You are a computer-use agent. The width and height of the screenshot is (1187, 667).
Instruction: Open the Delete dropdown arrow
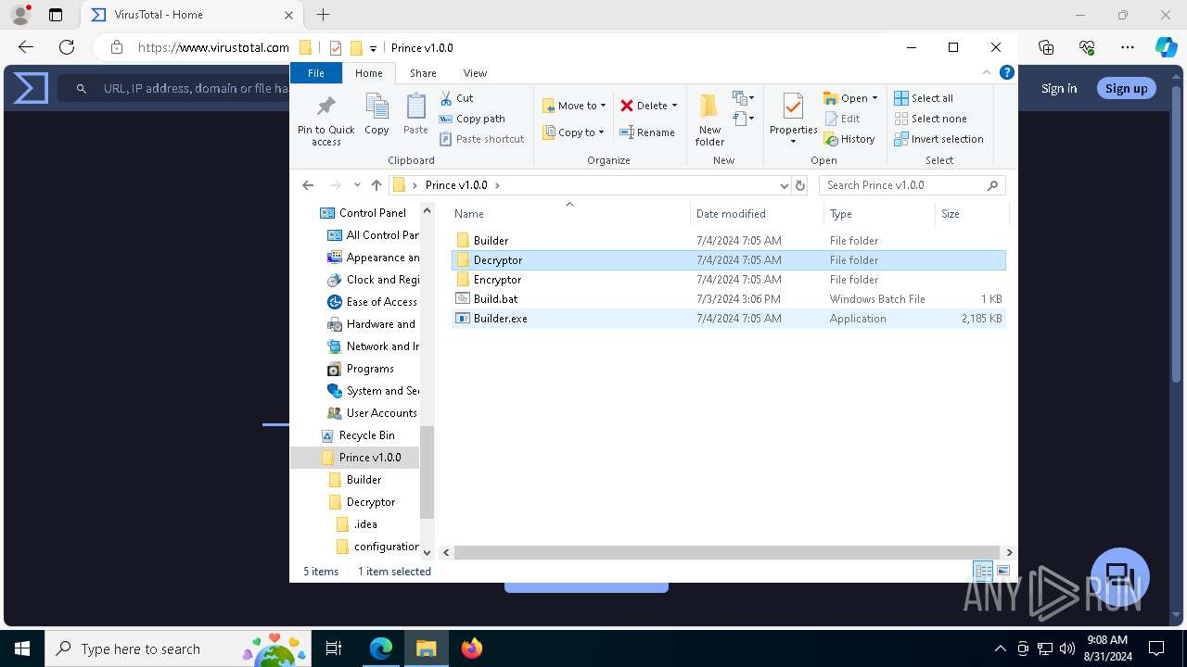pos(674,106)
